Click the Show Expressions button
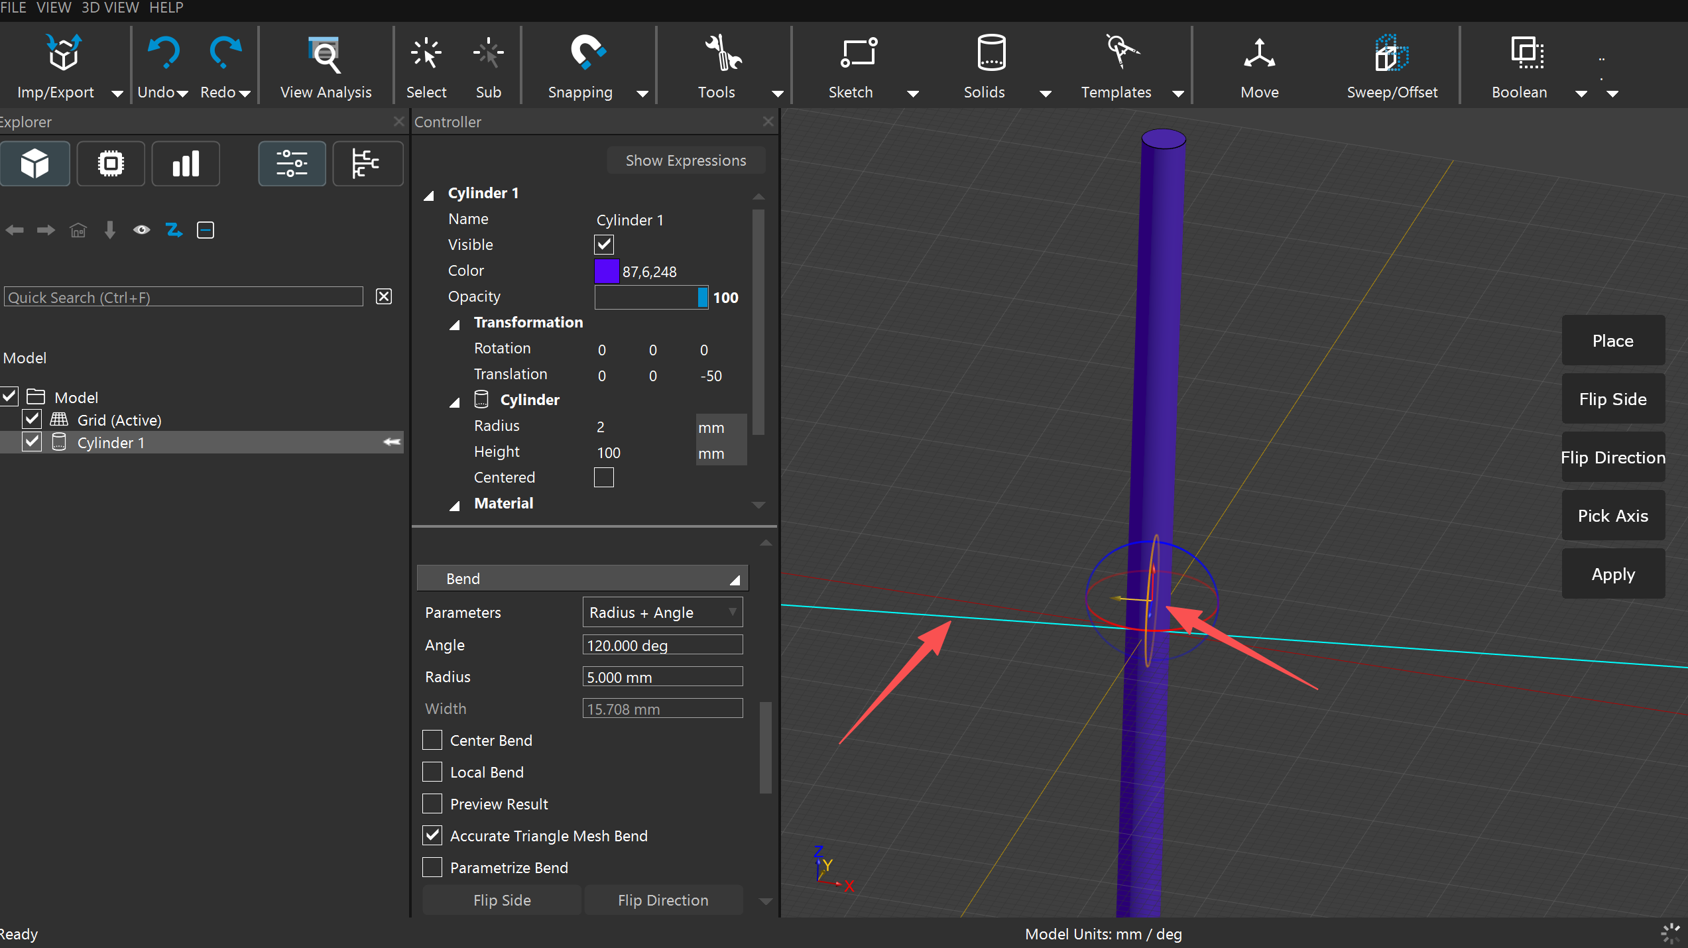Viewport: 1688px width, 948px height. coord(686,160)
